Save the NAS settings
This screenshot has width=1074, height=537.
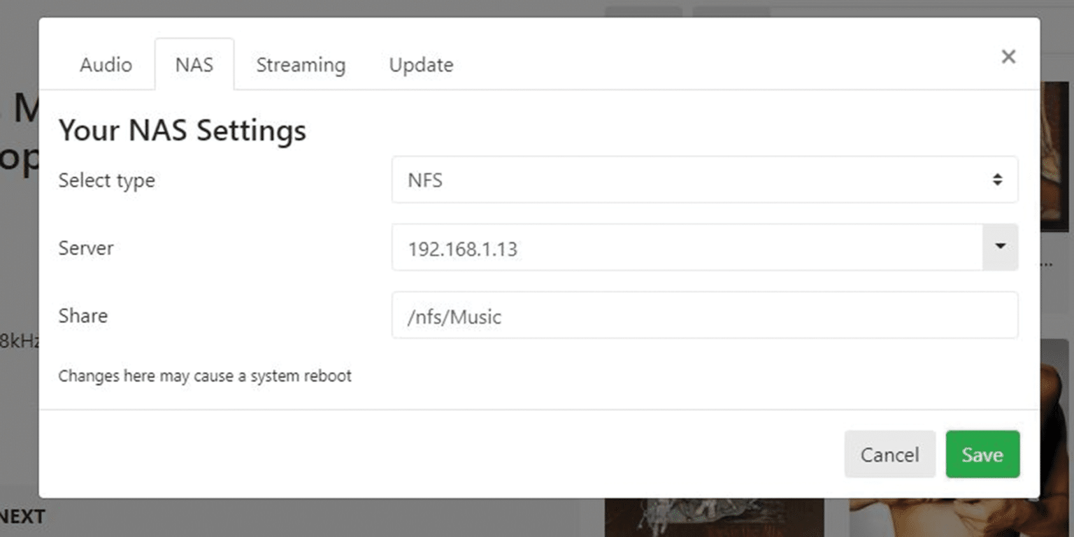(x=982, y=454)
